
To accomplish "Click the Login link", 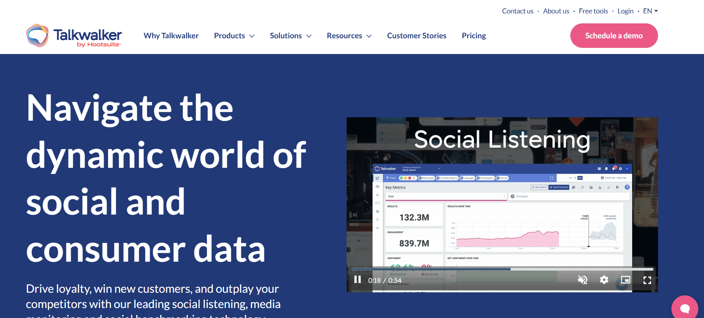I will 625,11.
